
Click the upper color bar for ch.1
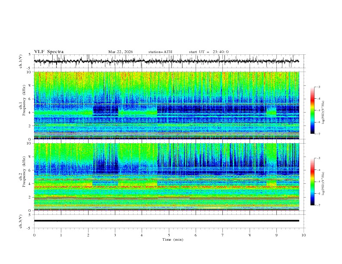coord(313,110)
